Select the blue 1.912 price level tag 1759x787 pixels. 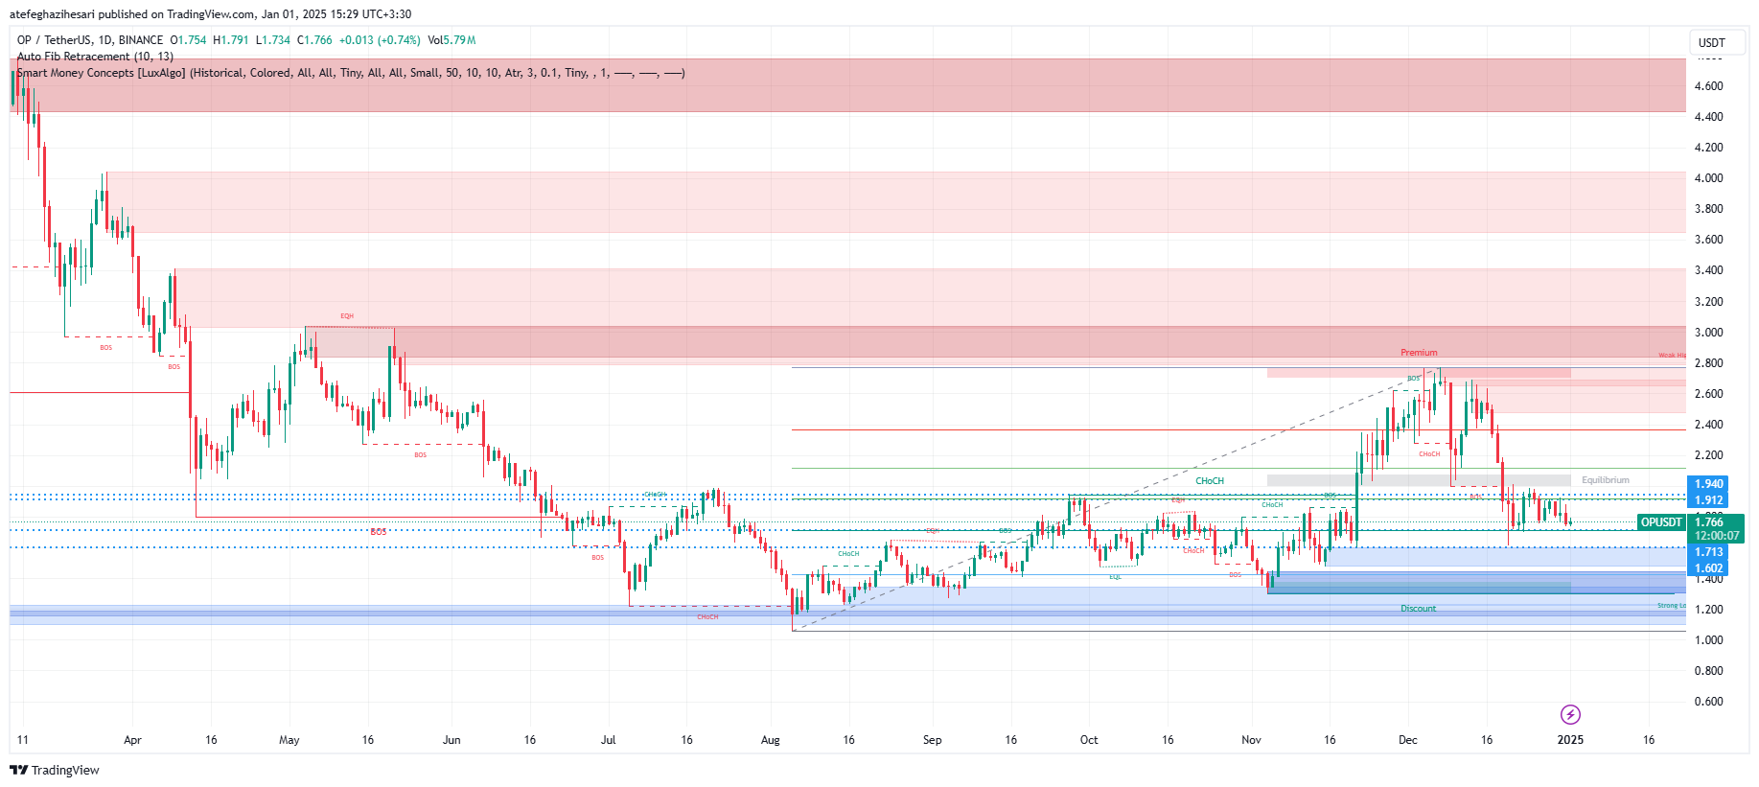pos(1708,499)
